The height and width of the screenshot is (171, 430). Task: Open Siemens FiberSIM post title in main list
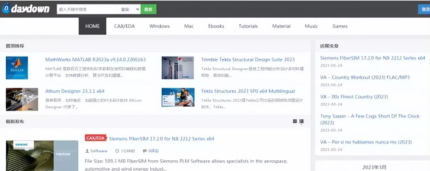point(162,139)
